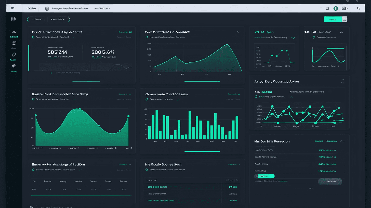Click the dark action button below the data table
Screen dimensions: 371x208
pyautogui.click(x=330, y=181)
